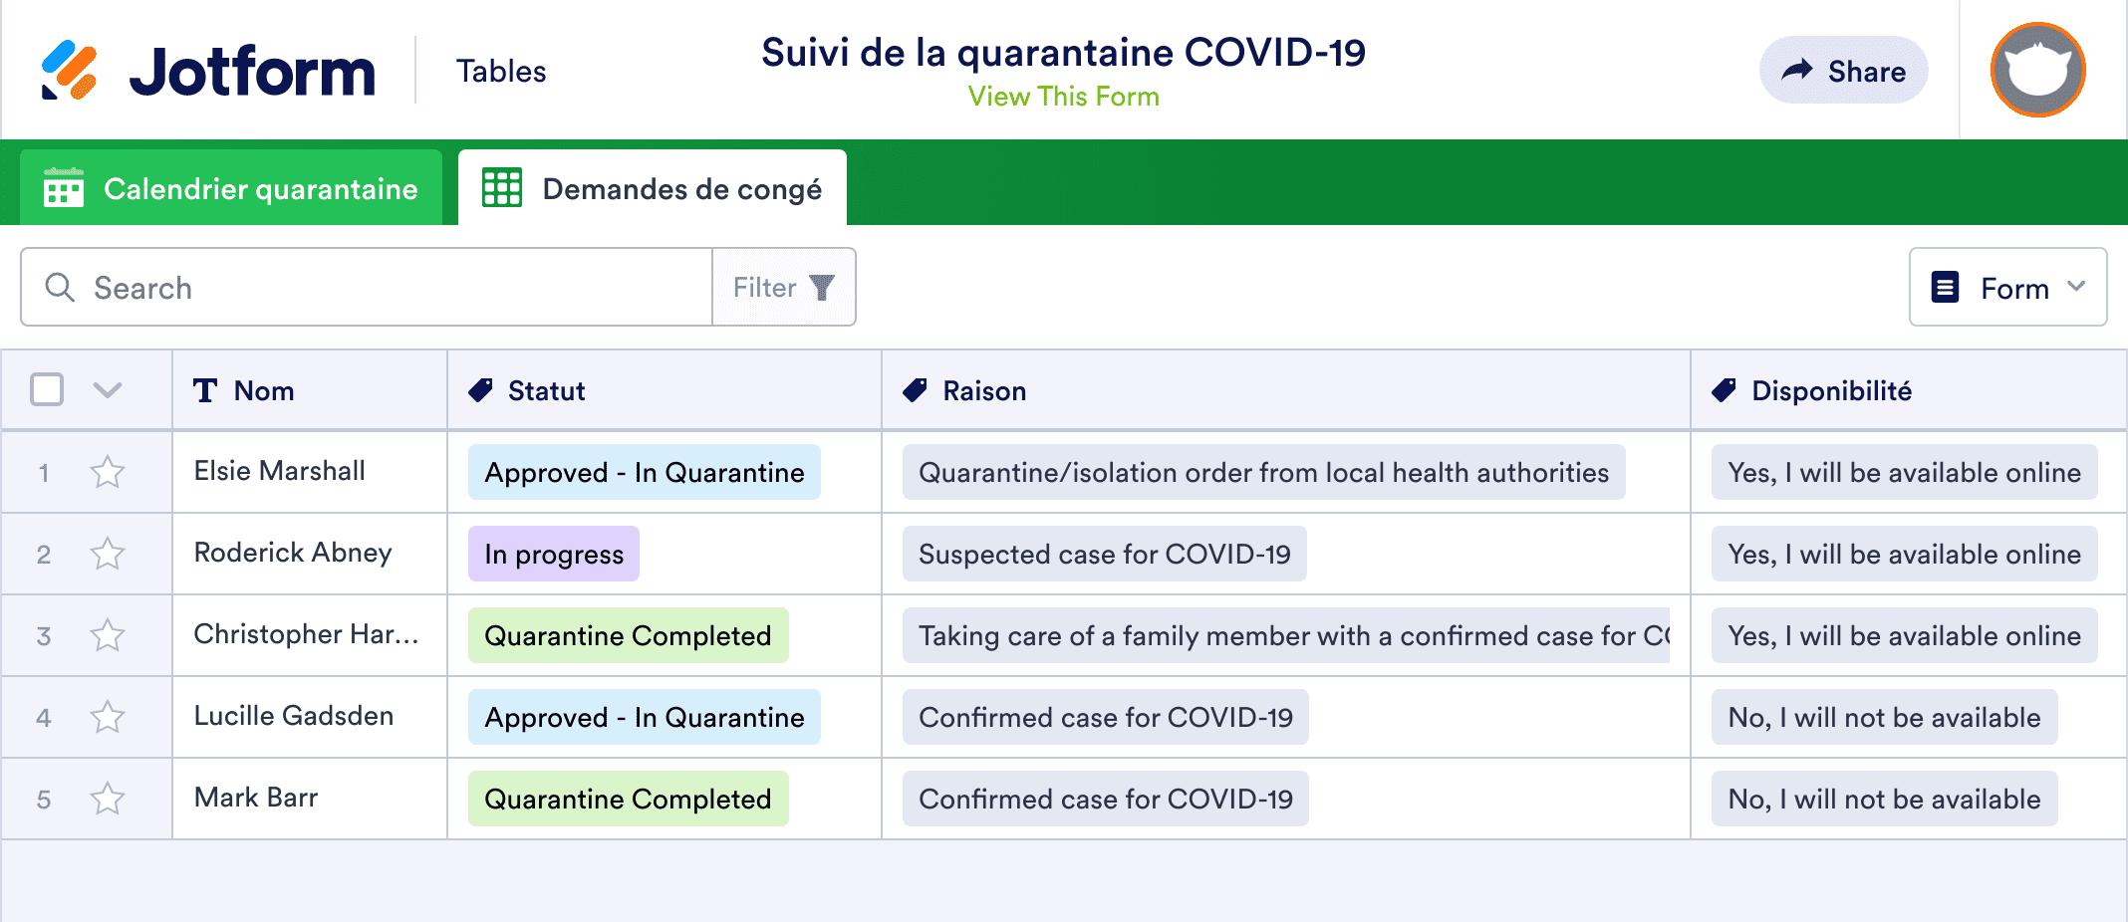Favorite the Mark Barr row
Viewport: 2128px width, 922px height.
tap(108, 799)
